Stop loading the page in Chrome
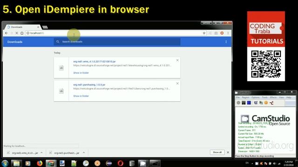Viewport: 298px width, 167px height. point(17,33)
